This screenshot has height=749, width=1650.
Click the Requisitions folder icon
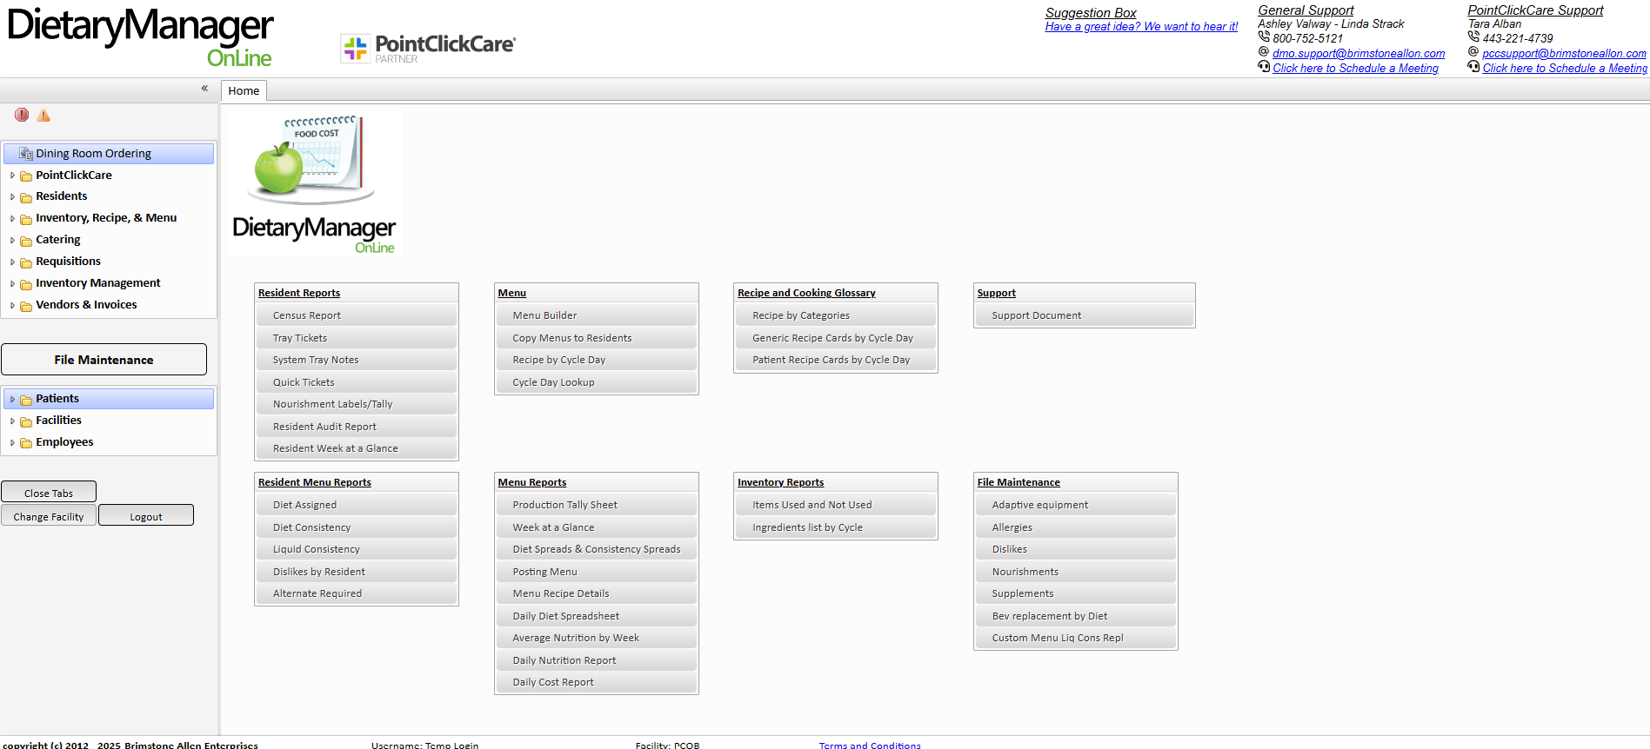coord(26,262)
